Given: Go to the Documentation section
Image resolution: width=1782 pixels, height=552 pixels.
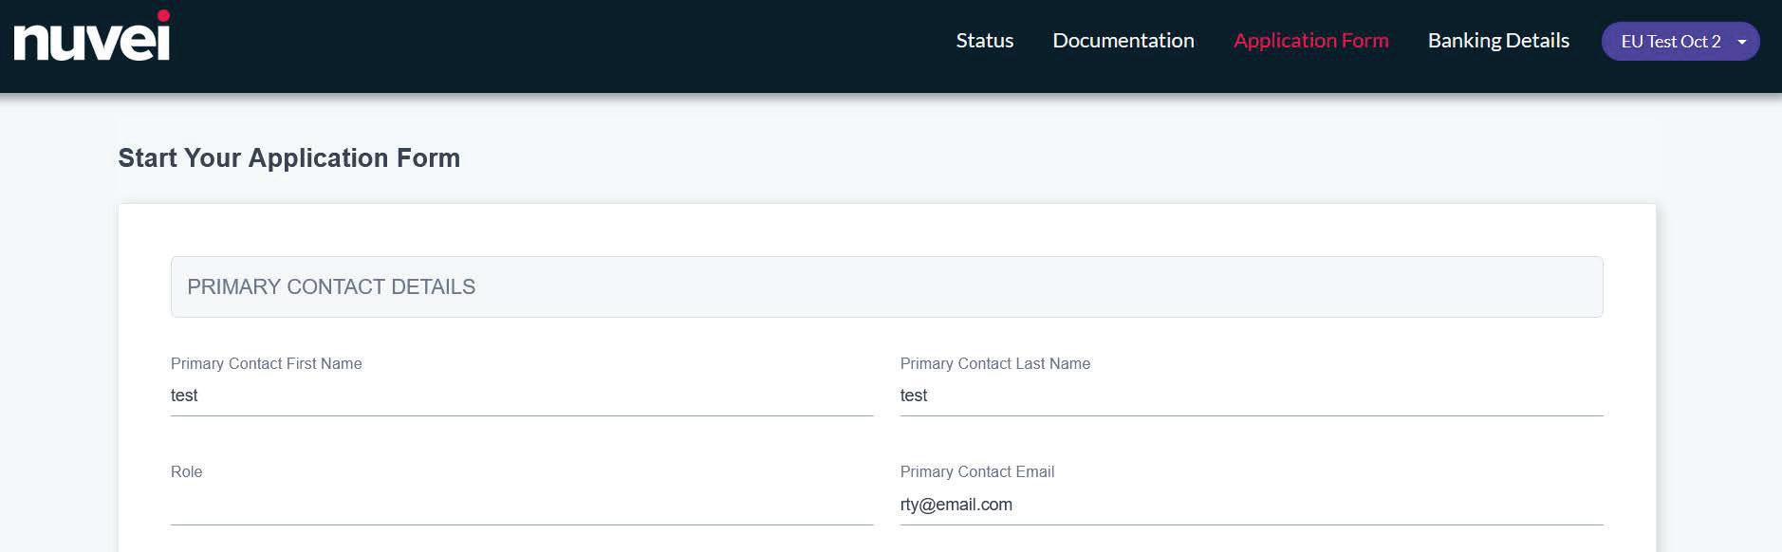Looking at the screenshot, I should point(1123,41).
